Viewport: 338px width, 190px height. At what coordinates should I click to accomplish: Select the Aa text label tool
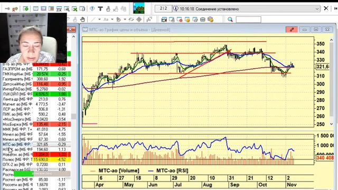click(106, 20)
